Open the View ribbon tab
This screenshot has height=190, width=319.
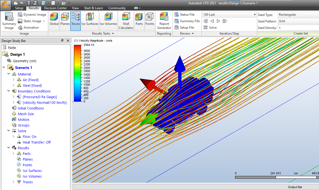tap(75, 8)
